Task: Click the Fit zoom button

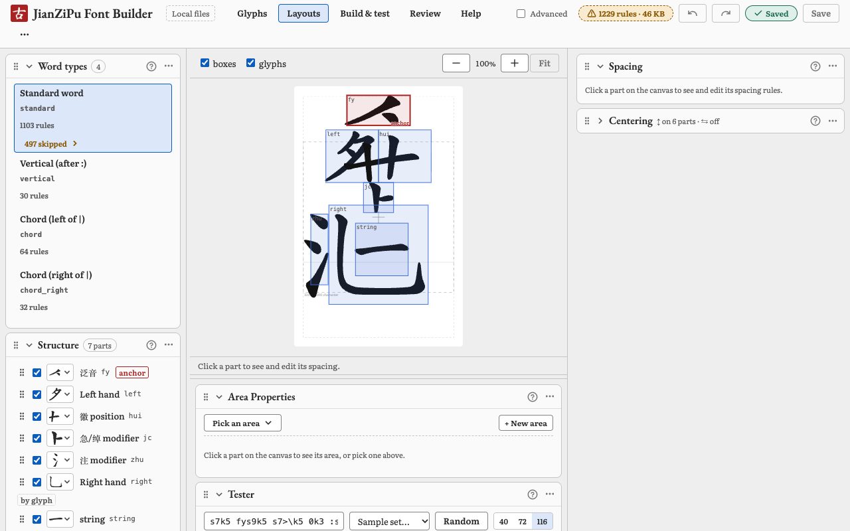Action: pyautogui.click(x=545, y=63)
